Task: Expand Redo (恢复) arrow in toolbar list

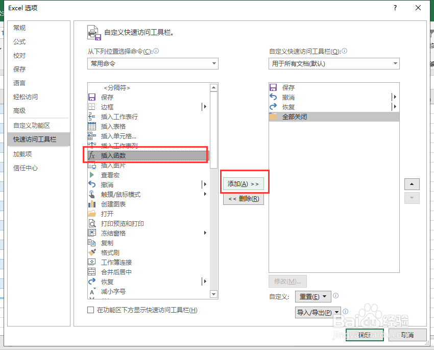Action: (x=395, y=107)
